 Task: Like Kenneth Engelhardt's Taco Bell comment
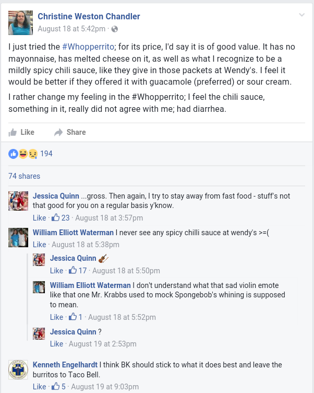[39, 387]
